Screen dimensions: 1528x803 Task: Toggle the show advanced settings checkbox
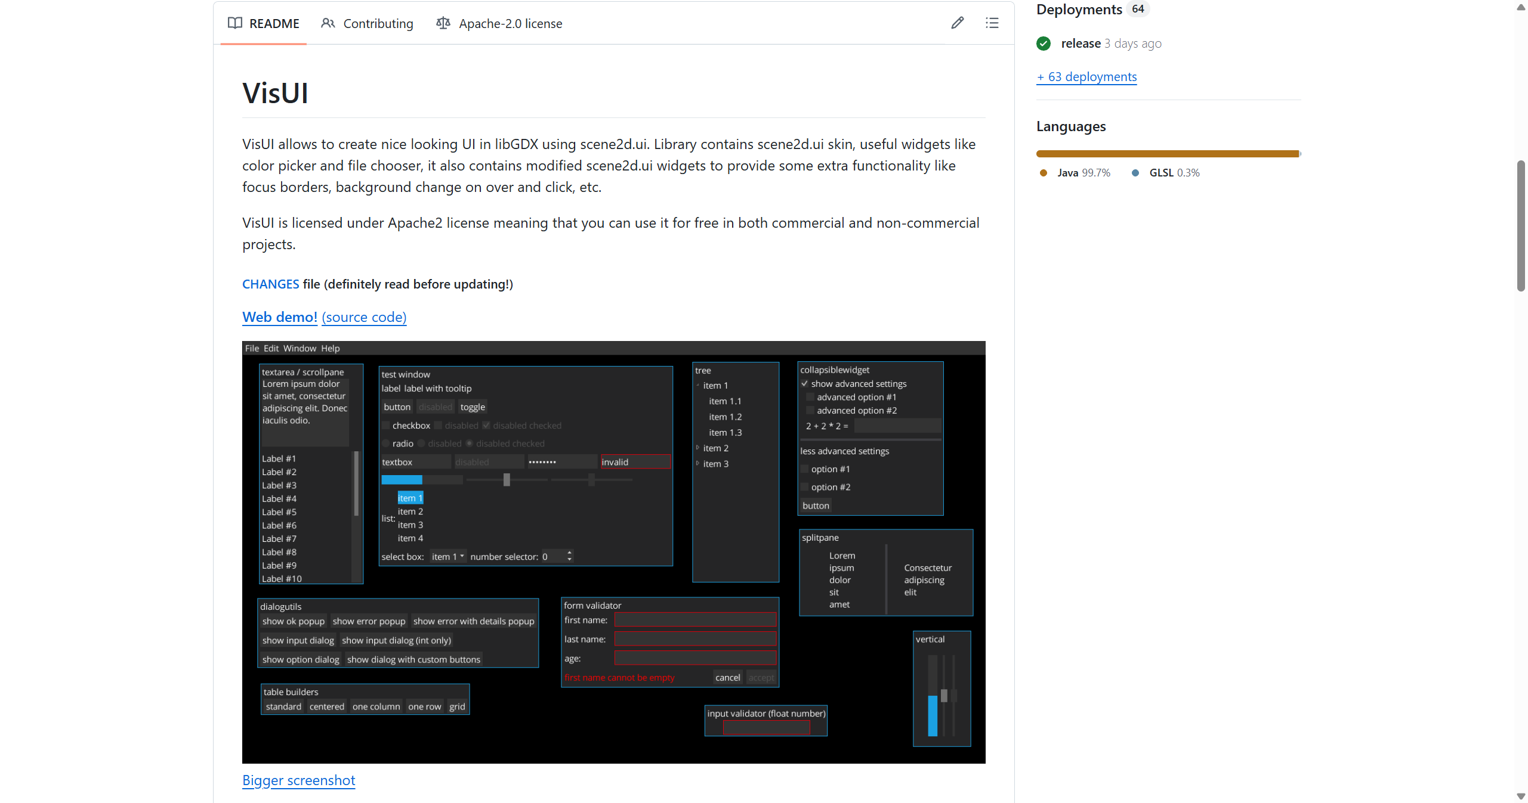click(804, 384)
